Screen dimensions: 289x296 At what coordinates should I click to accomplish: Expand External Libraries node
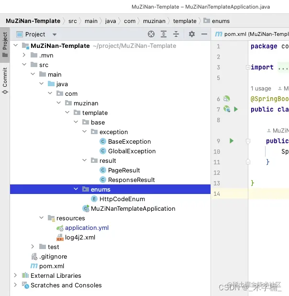(x=15, y=275)
